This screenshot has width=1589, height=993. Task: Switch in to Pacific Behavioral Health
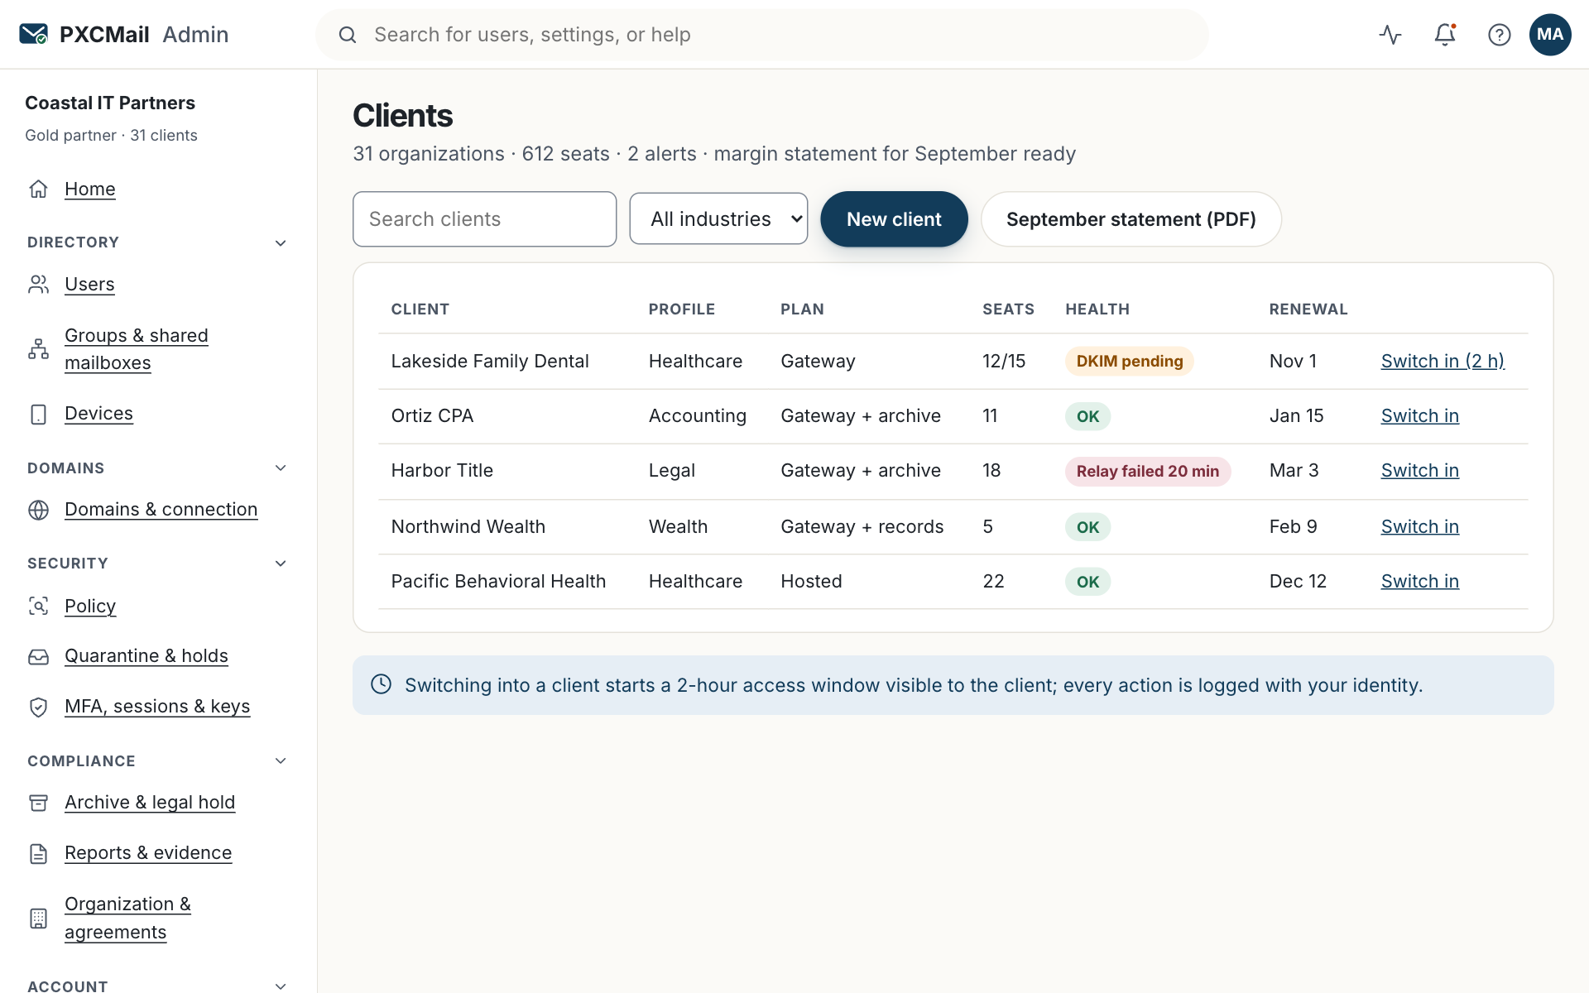pyautogui.click(x=1420, y=582)
